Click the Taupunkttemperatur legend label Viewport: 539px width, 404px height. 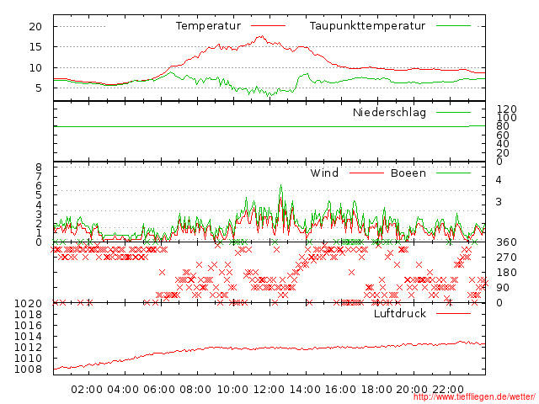pos(367,26)
